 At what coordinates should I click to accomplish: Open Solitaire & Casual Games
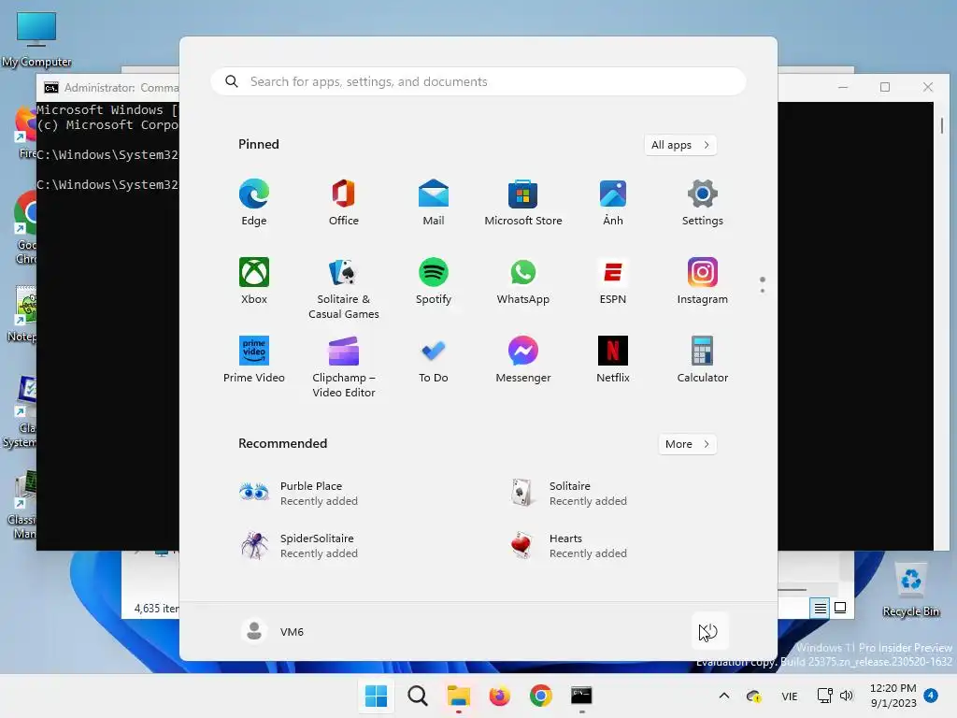[344, 288]
